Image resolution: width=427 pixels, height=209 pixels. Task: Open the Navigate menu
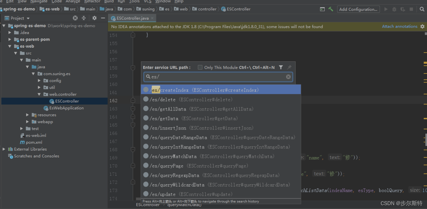pyautogui.click(x=39, y=1)
